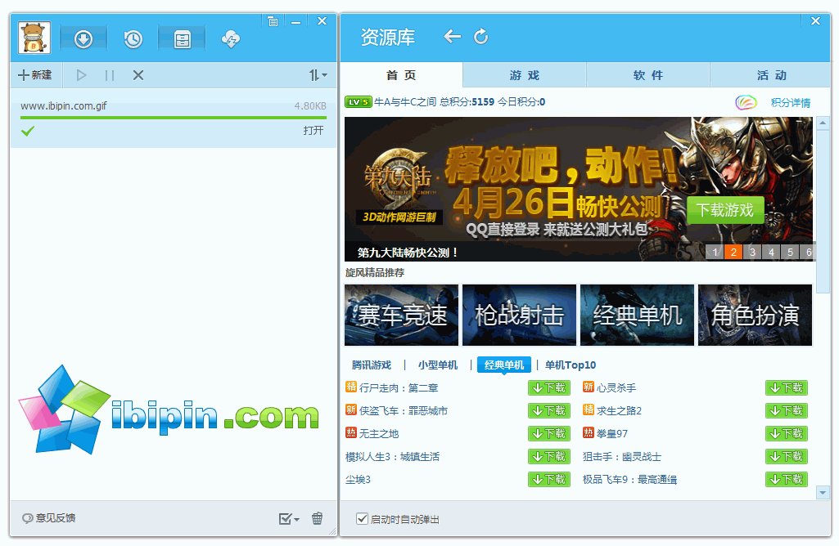Click the mini mode icon in title bar
Screen dimensions: 839x546
(x=273, y=21)
